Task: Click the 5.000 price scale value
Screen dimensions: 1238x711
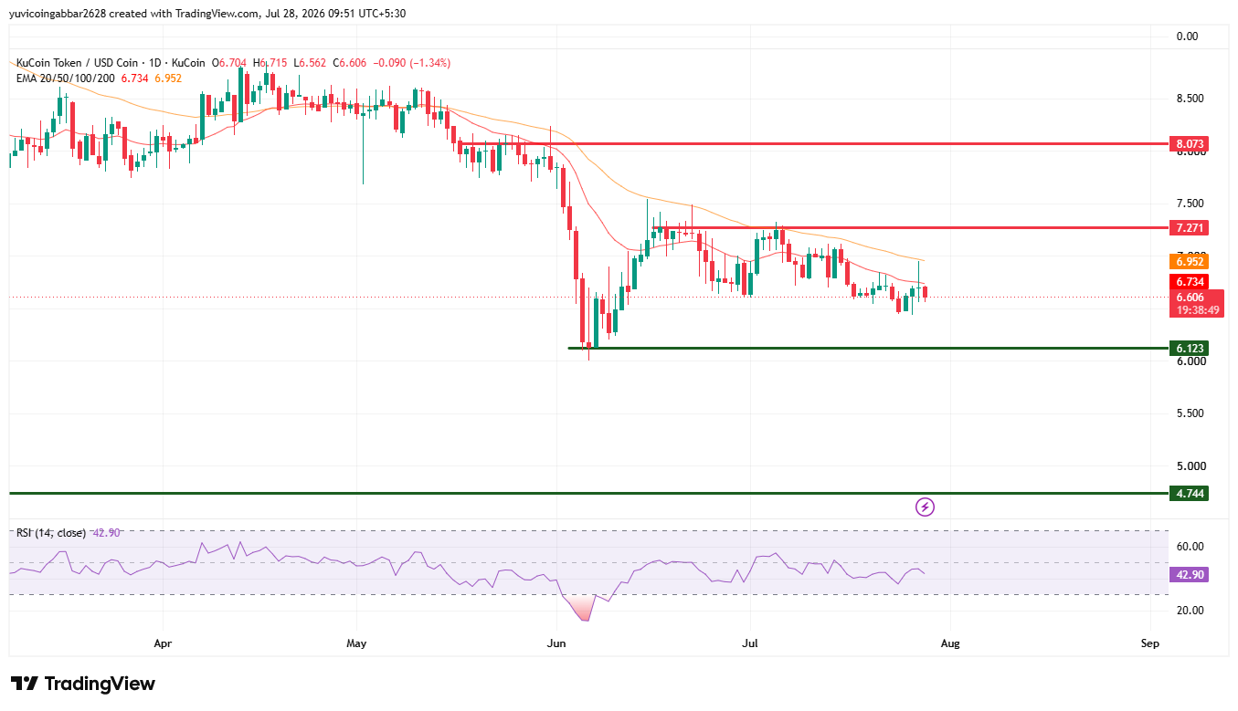Action: (x=1193, y=466)
